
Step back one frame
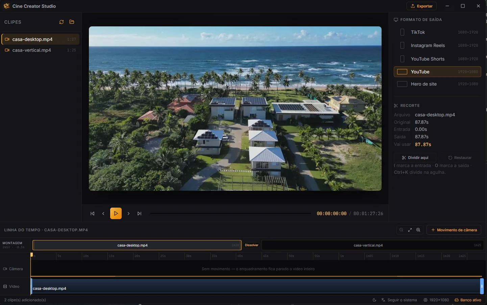click(103, 213)
